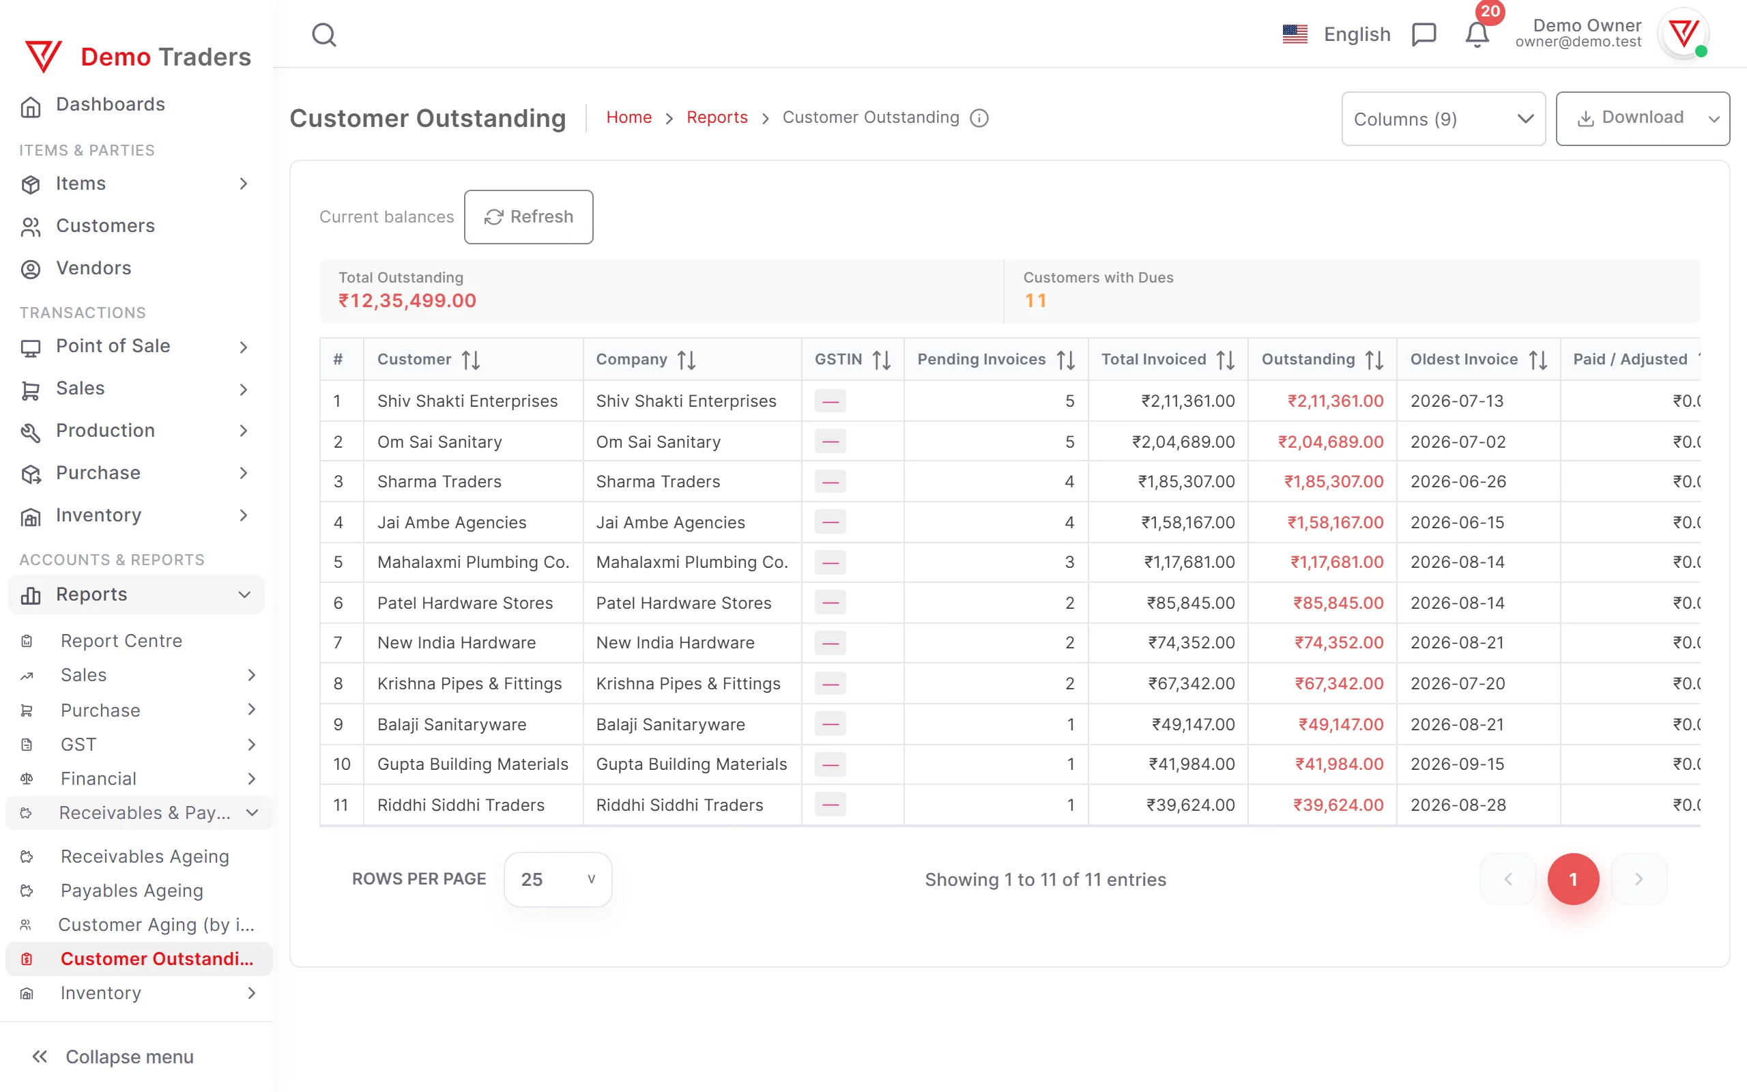Sort by Company column arrows
Viewport: 1747px width, 1092px height.
click(687, 360)
